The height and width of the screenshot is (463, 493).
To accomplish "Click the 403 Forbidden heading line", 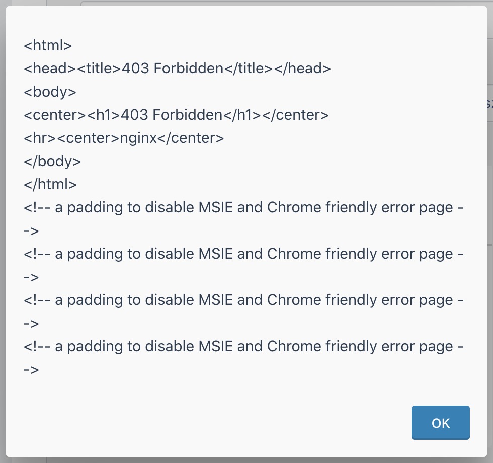I will [x=176, y=115].
